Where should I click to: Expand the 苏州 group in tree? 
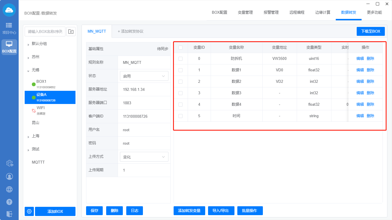28,58
